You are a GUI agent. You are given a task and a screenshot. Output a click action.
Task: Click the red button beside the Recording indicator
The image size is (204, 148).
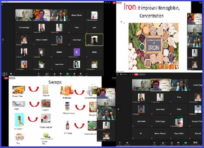click(113, 2)
